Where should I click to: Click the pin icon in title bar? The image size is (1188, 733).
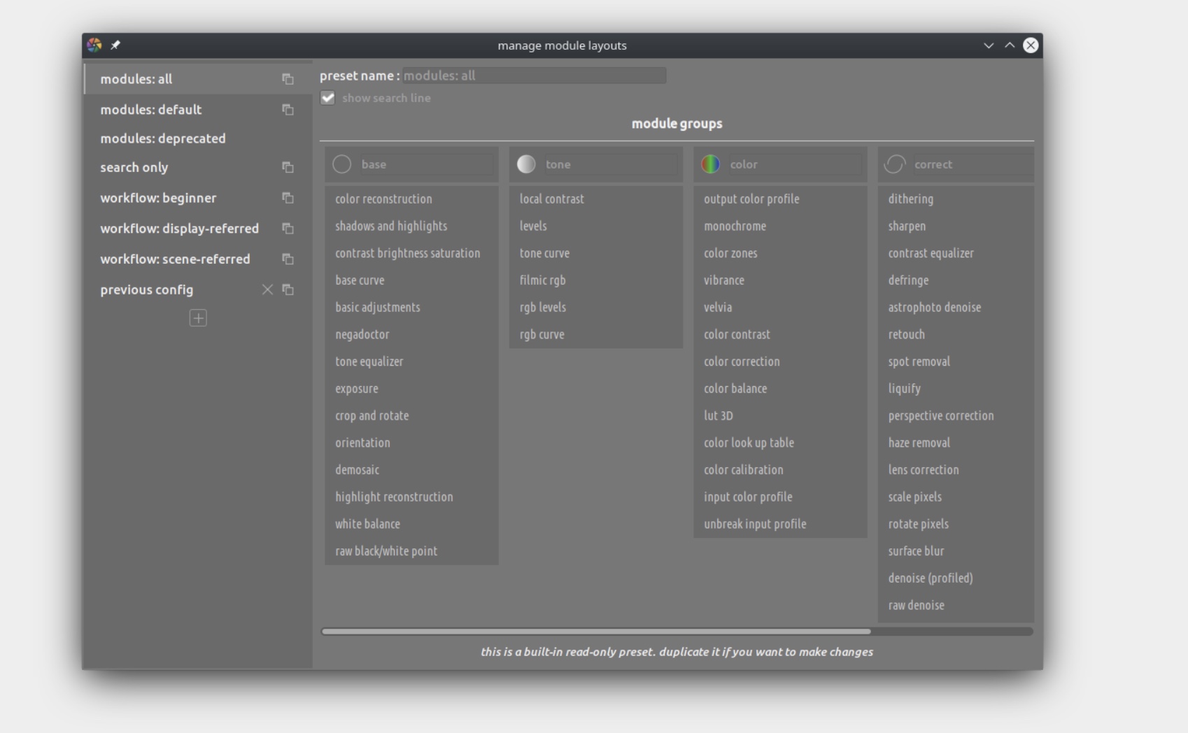tap(115, 45)
